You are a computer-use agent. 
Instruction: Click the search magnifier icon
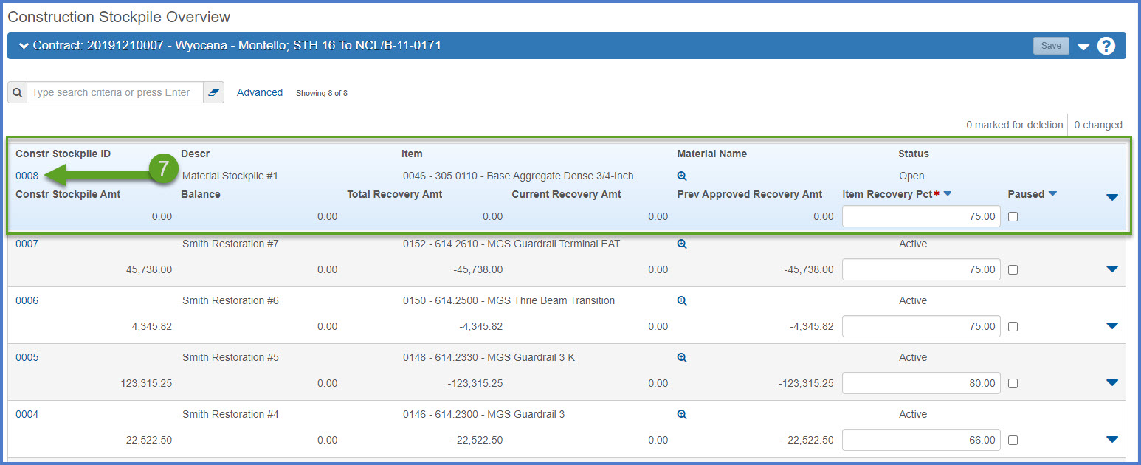(18, 93)
